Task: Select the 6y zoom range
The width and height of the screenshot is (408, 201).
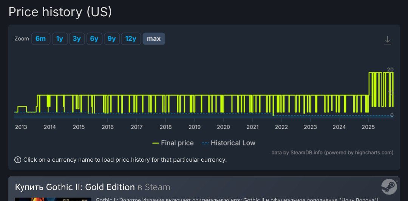Action: (x=94, y=39)
